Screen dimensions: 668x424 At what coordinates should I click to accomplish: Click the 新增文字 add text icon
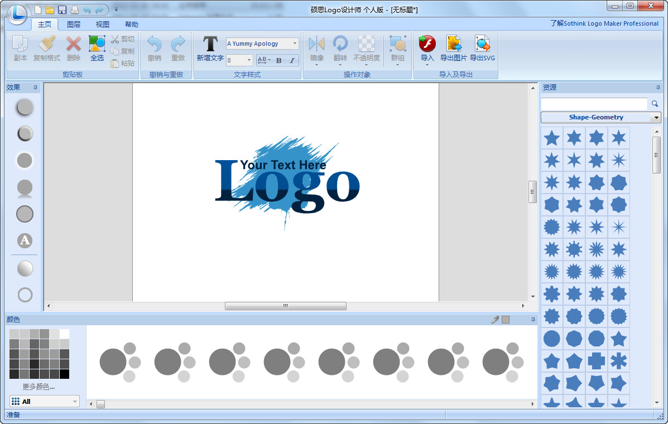[210, 44]
